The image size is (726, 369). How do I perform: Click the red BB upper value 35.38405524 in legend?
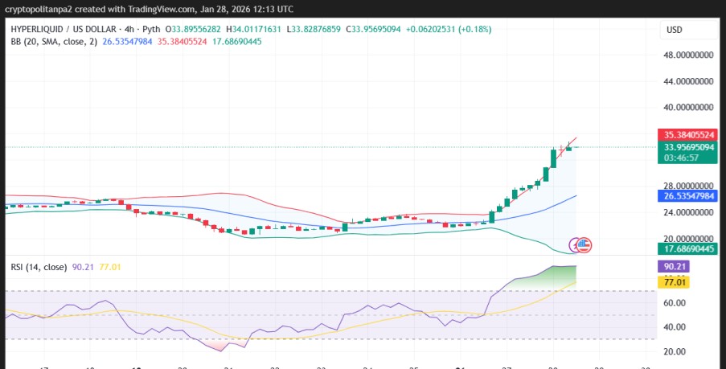pyautogui.click(x=182, y=42)
